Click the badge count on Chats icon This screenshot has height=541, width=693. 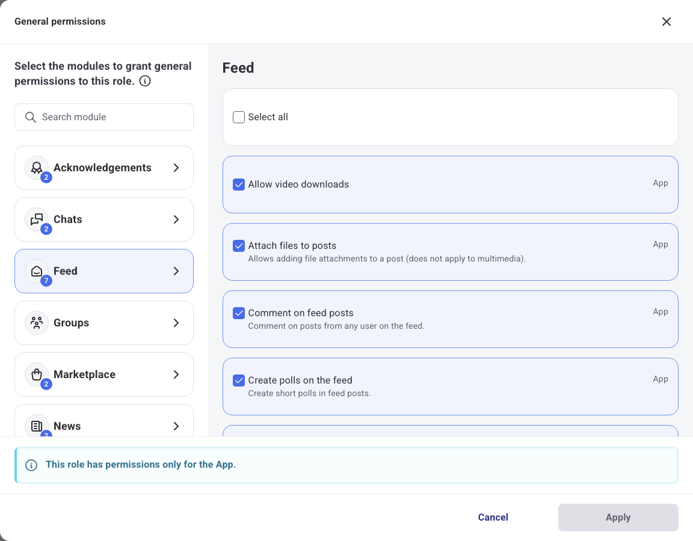[x=46, y=229]
